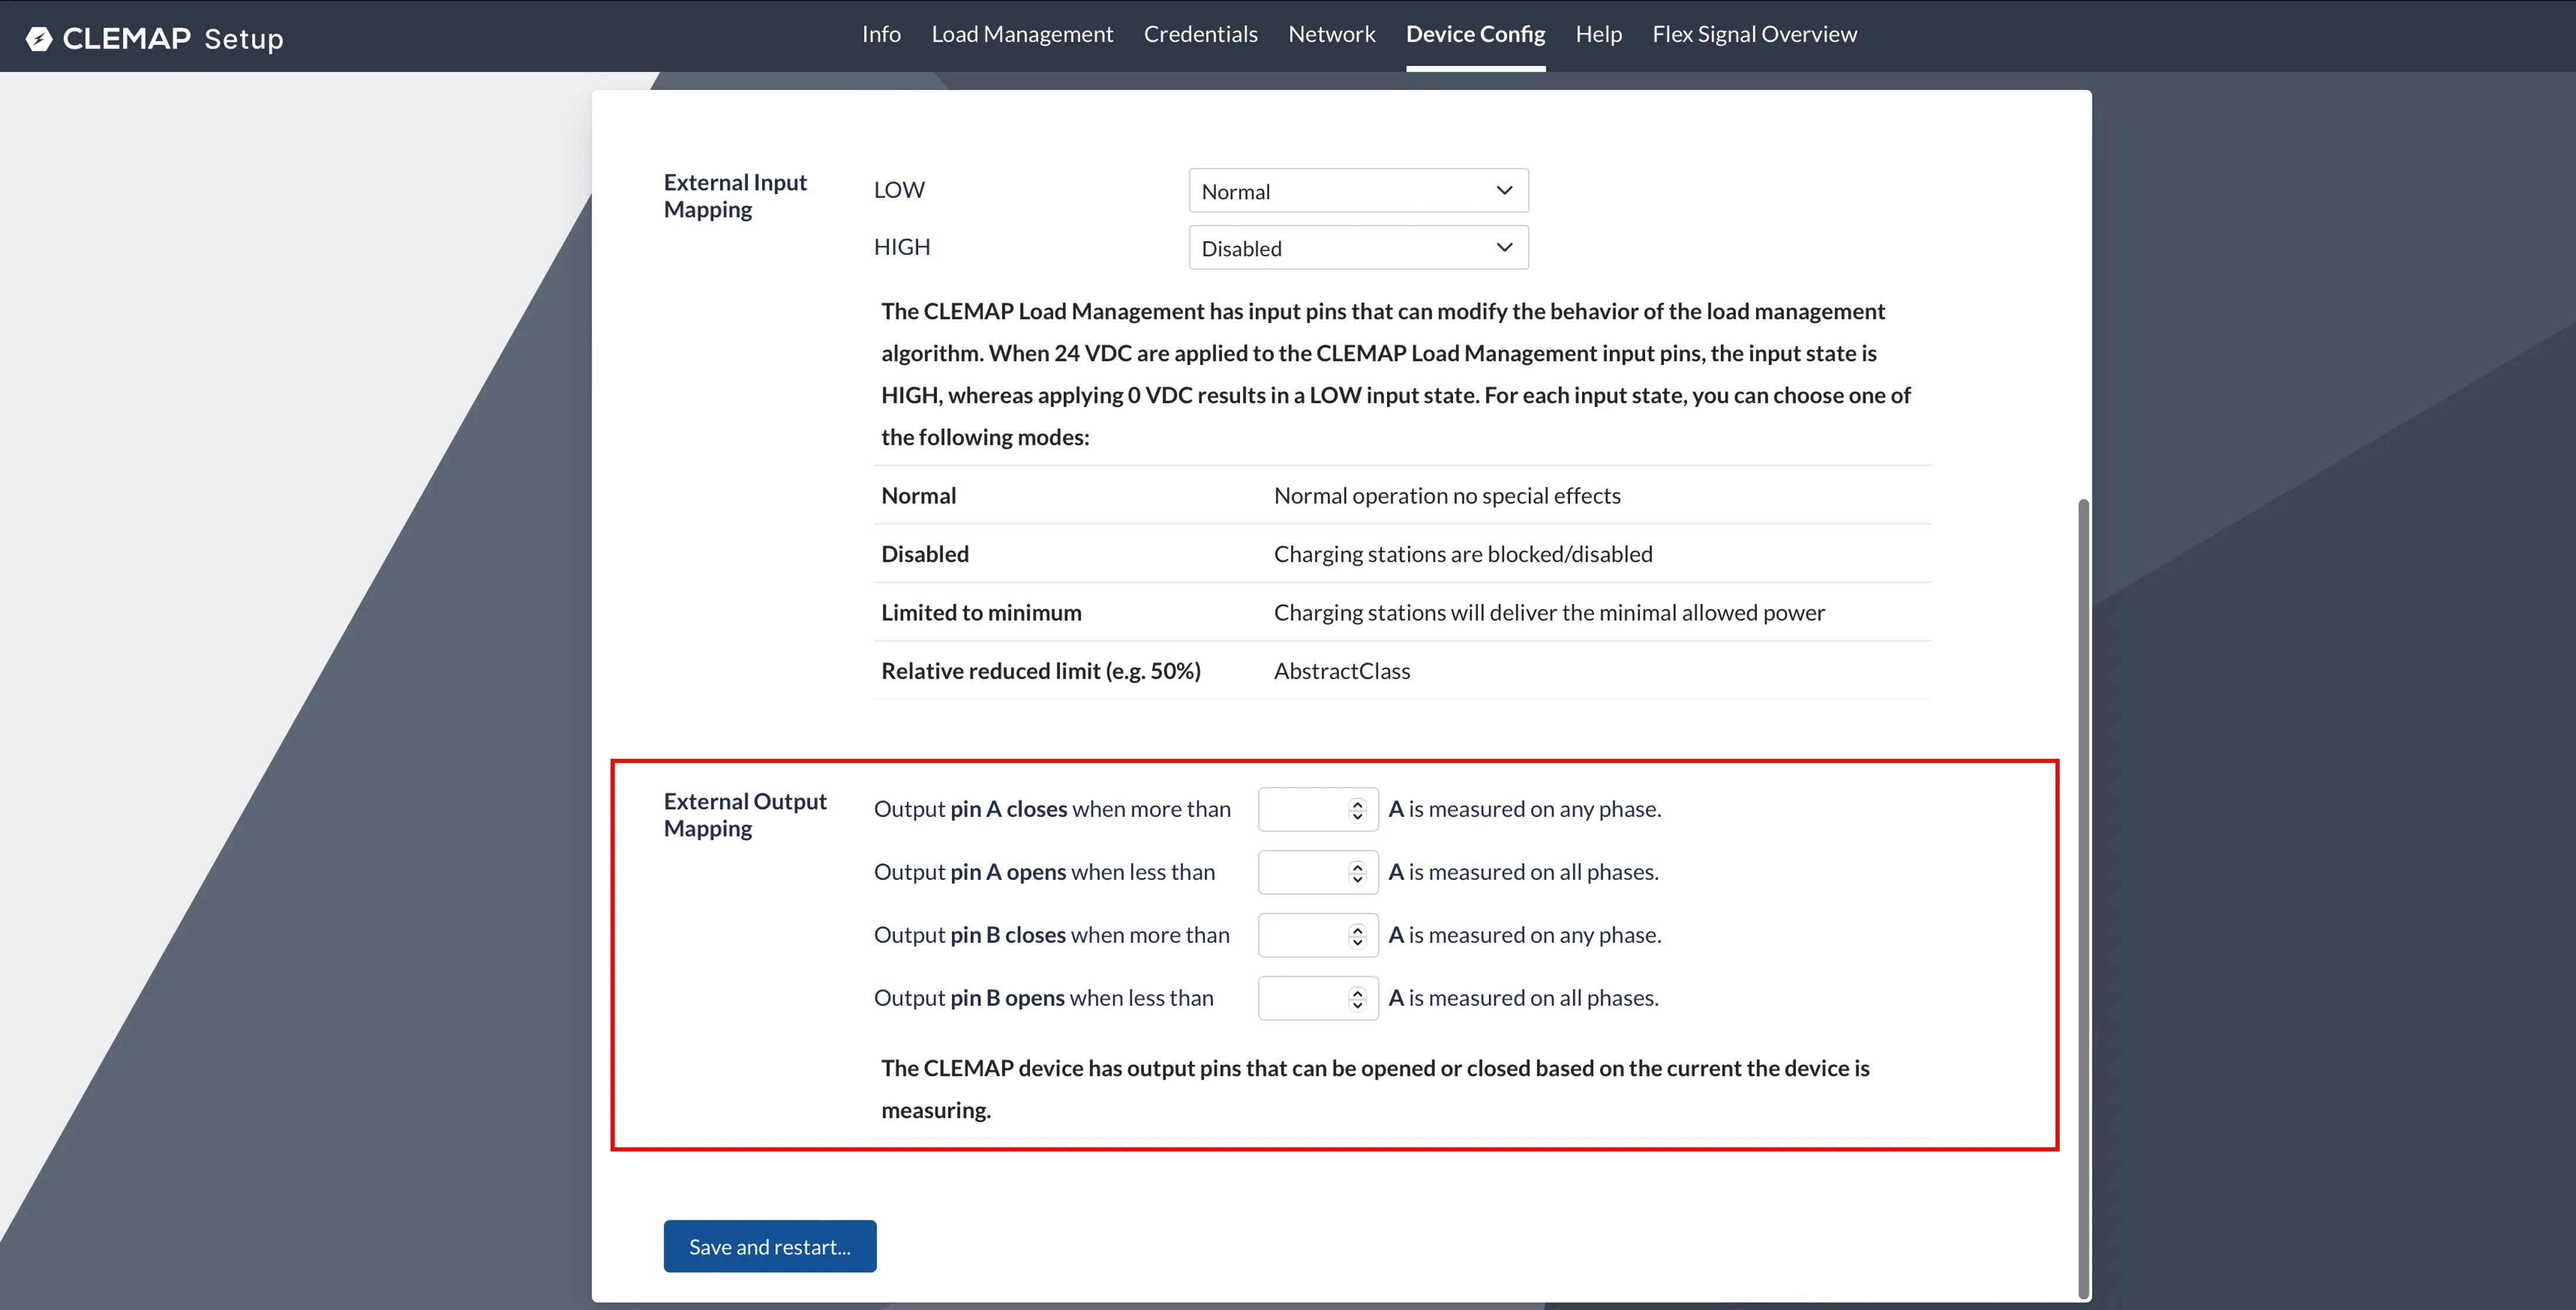2576x1310 pixels.
Task: Click 'Output pin B opens when less than' label
Action: (1043, 998)
